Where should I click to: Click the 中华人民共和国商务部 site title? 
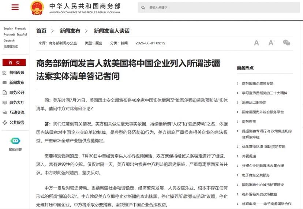pyautogui.click(x=85, y=6)
